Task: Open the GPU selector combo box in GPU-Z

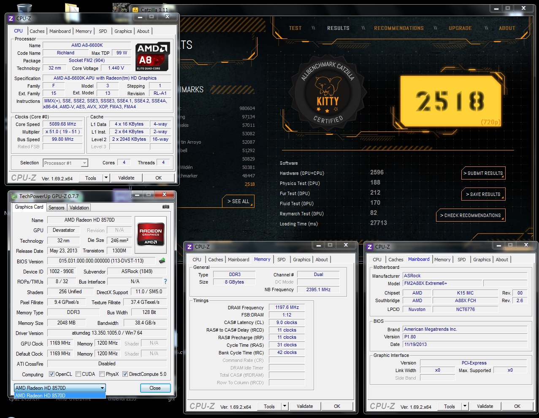Action: (60, 388)
